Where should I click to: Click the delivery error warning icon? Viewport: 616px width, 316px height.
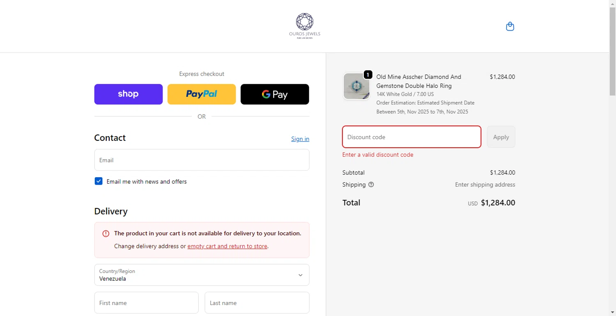106,234
